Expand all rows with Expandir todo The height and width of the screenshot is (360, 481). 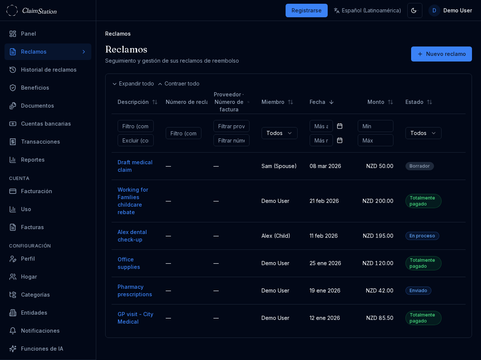pos(133,84)
